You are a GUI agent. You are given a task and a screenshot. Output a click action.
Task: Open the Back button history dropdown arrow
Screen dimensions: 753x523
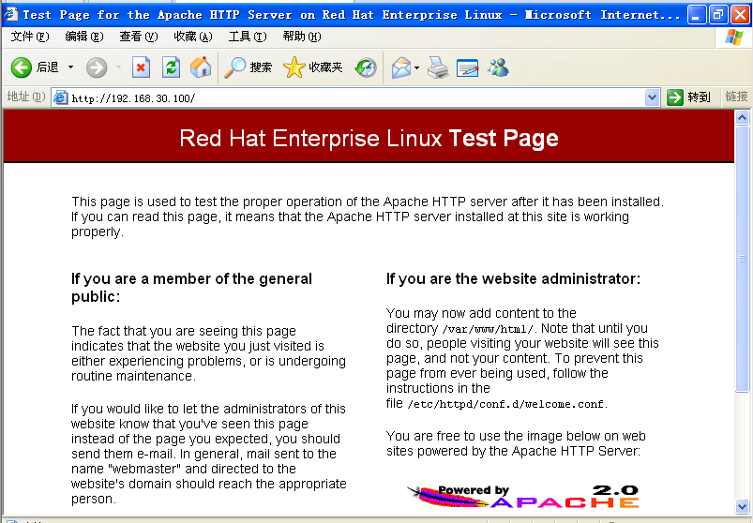[70, 67]
